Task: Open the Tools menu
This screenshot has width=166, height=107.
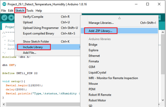Action: point(30,10)
